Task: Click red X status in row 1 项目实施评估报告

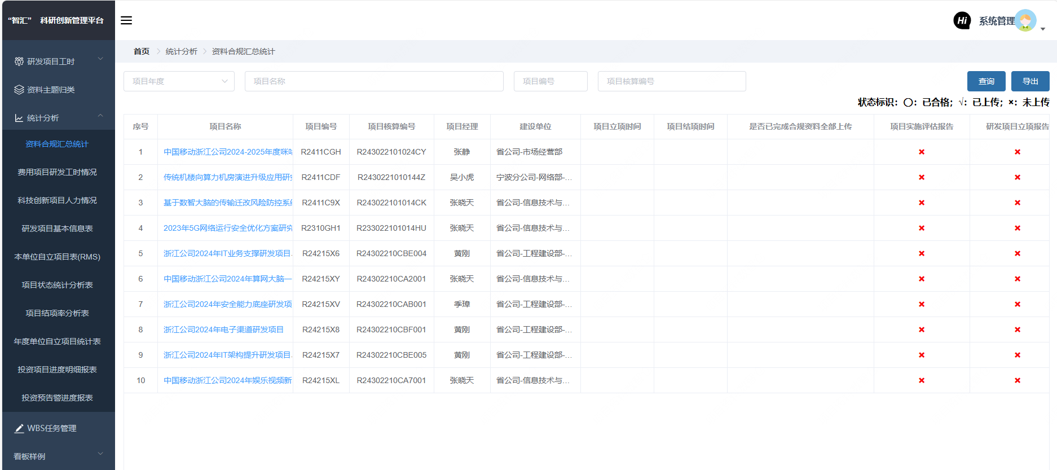Action: point(922,152)
